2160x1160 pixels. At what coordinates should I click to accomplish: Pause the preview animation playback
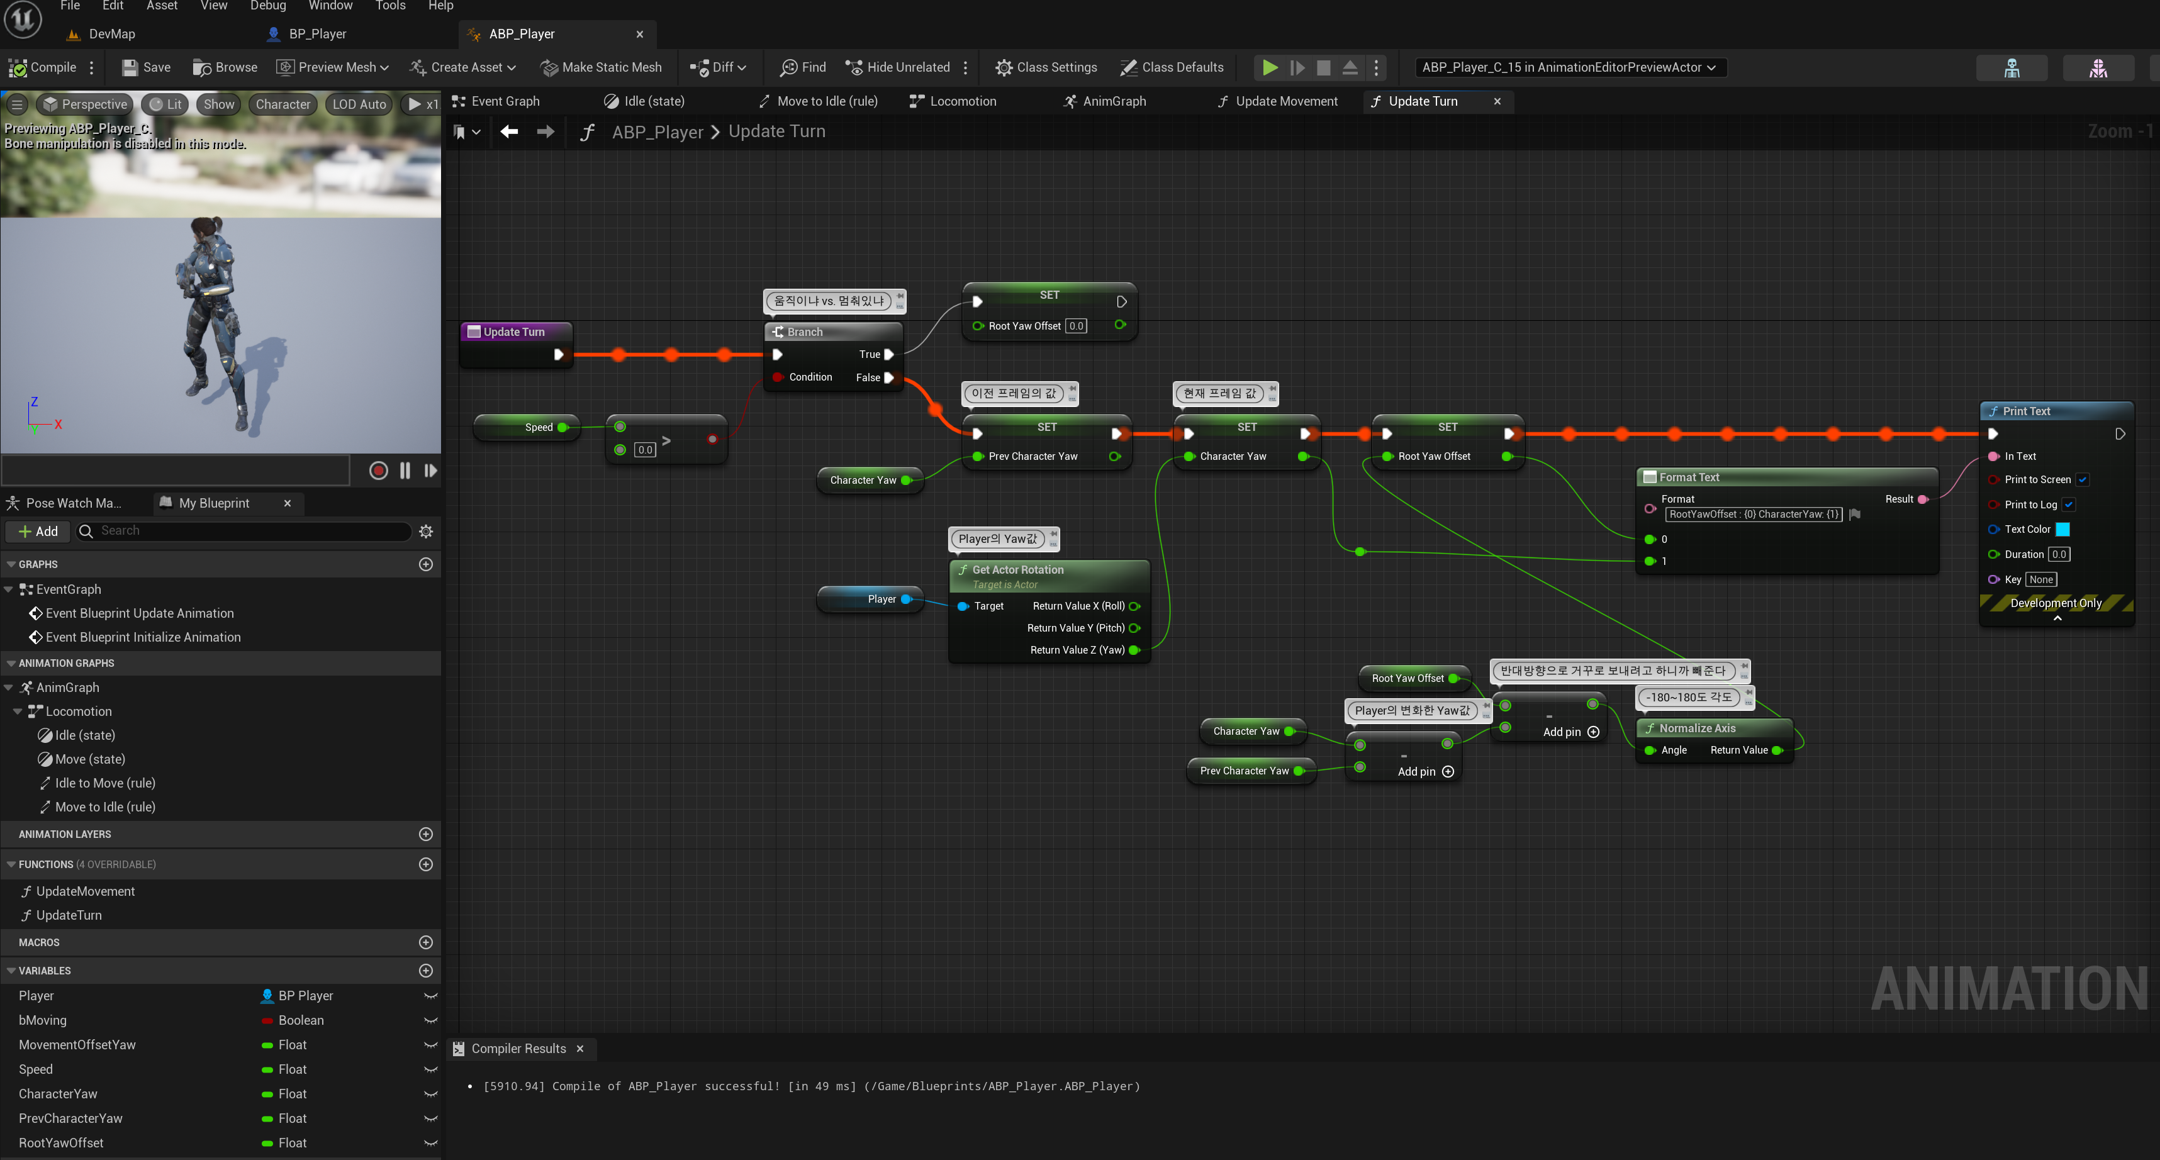(x=405, y=470)
